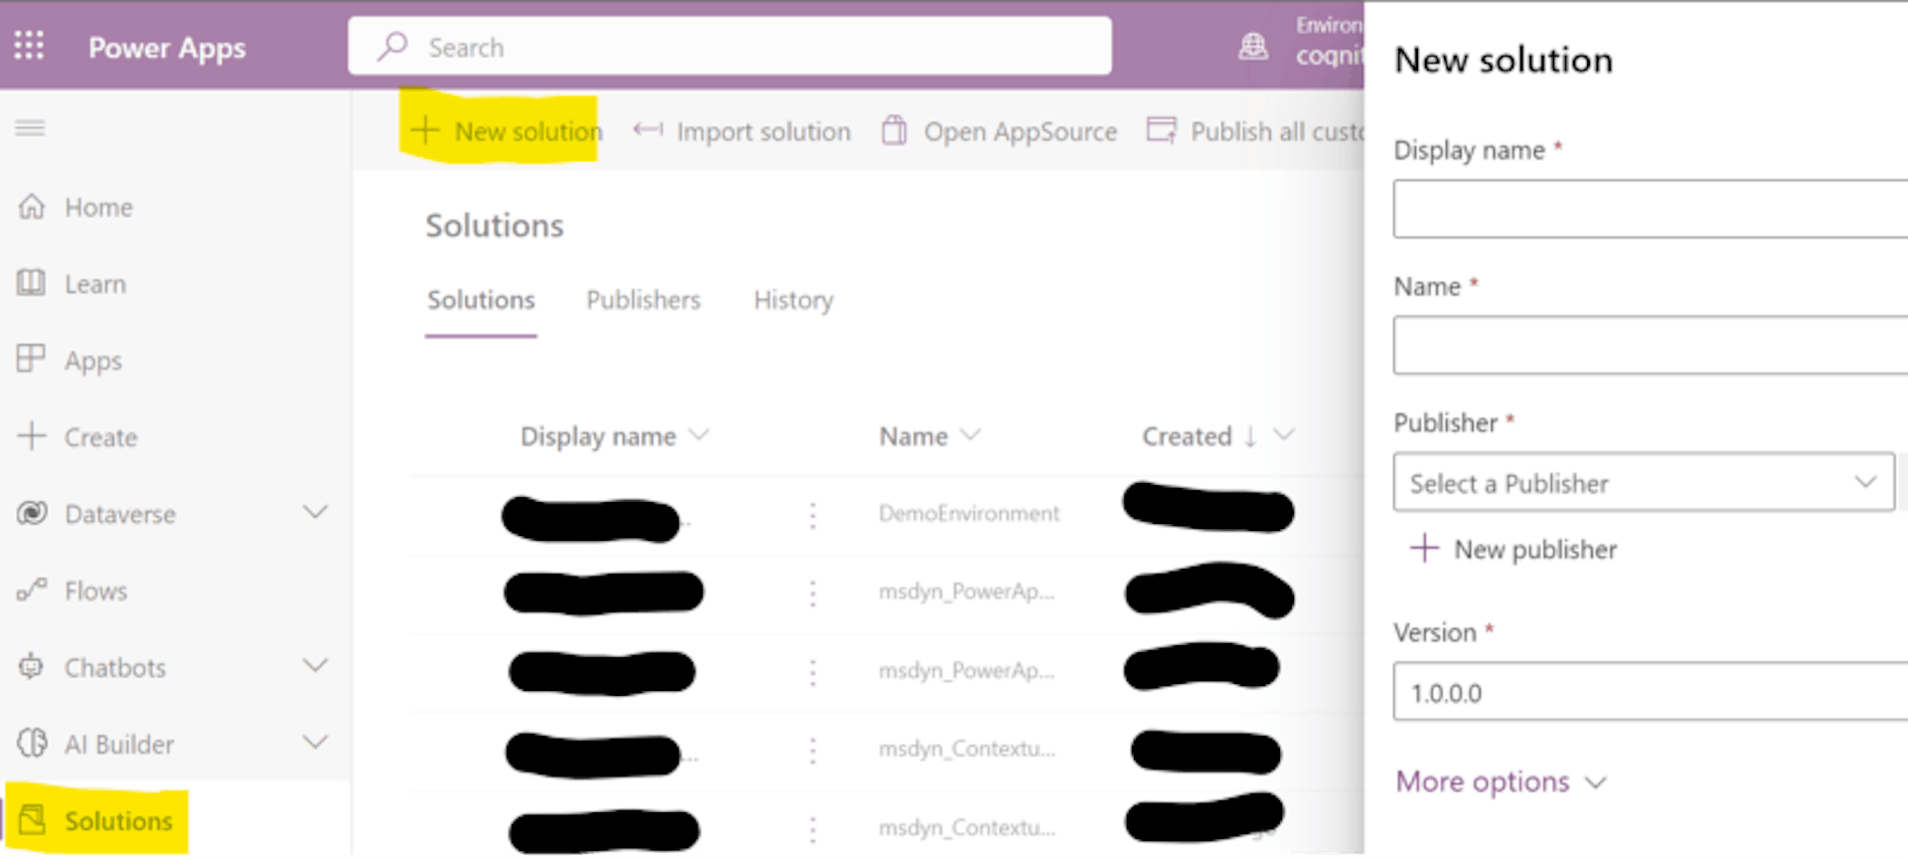
Task: Switch to the Publishers tab
Action: 643,300
